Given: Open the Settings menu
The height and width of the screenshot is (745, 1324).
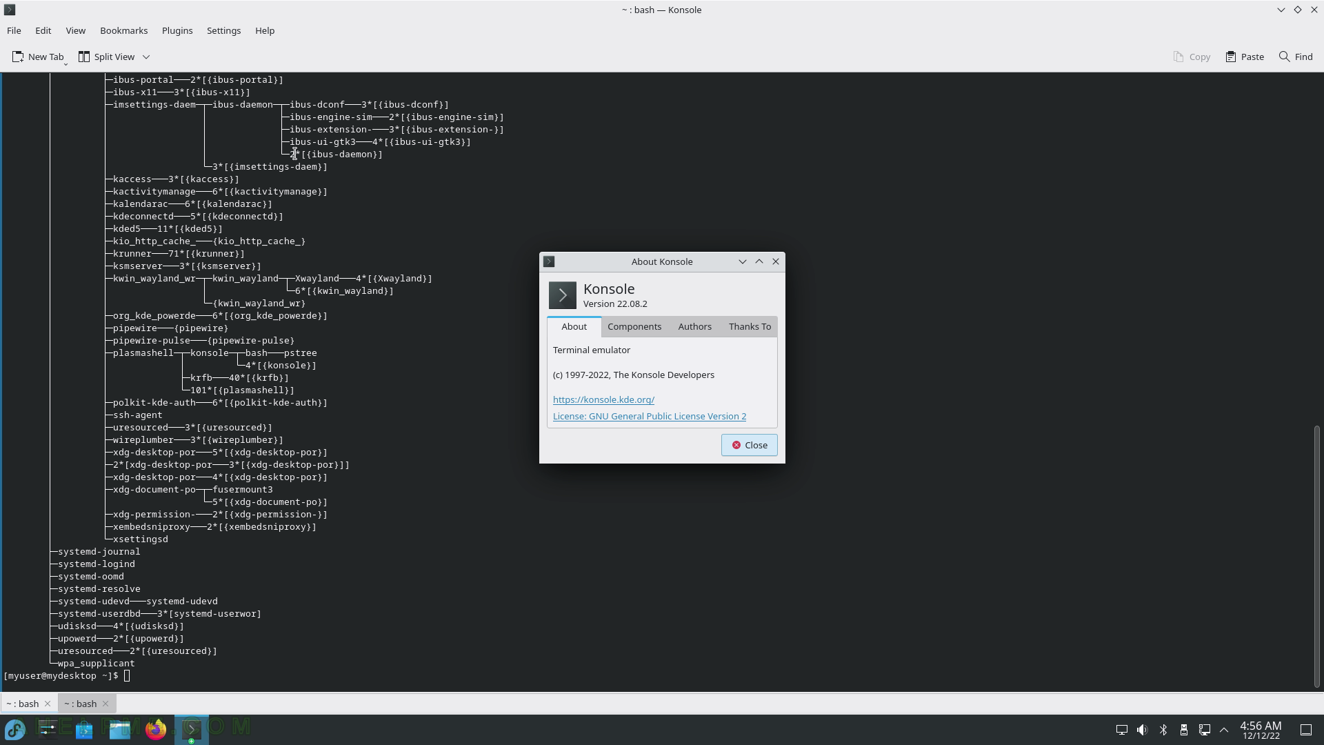Looking at the screenshot, I should pos(223,30).
